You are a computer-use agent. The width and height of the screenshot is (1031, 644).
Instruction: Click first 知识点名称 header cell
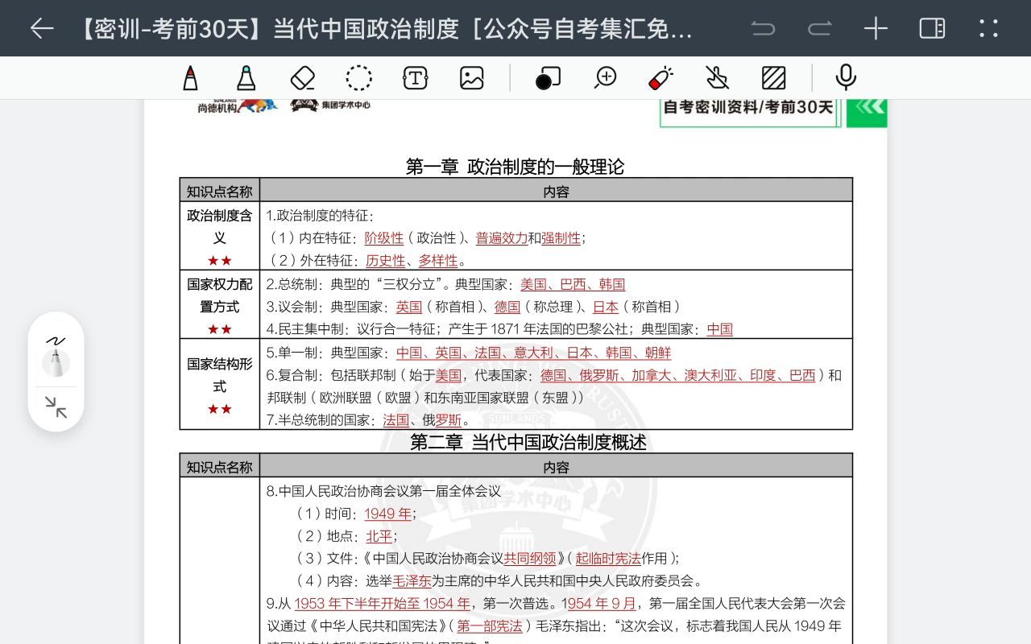(x=220, y=192)
